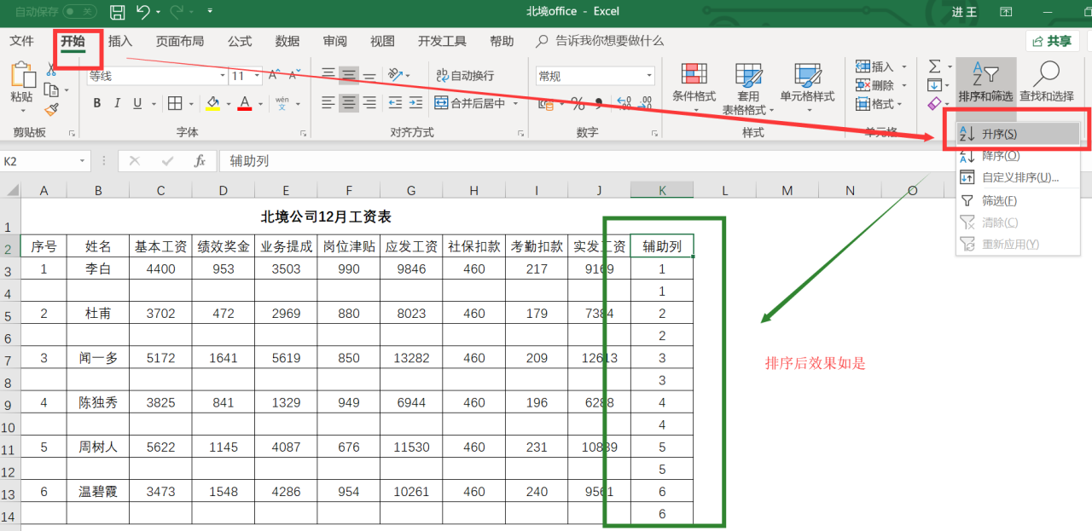Click the Cut scissors icon

[50, 69]
